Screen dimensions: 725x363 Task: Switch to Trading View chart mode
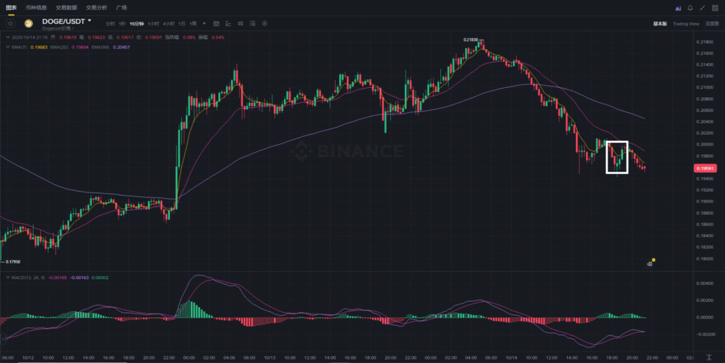[x=686, y=23]
